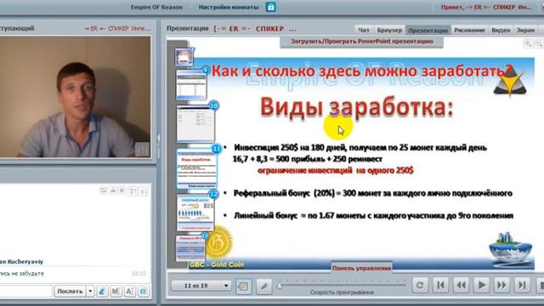Switch to the Браузер tab
Viewport: 544px width, 306px height.
tap(389, 31)
